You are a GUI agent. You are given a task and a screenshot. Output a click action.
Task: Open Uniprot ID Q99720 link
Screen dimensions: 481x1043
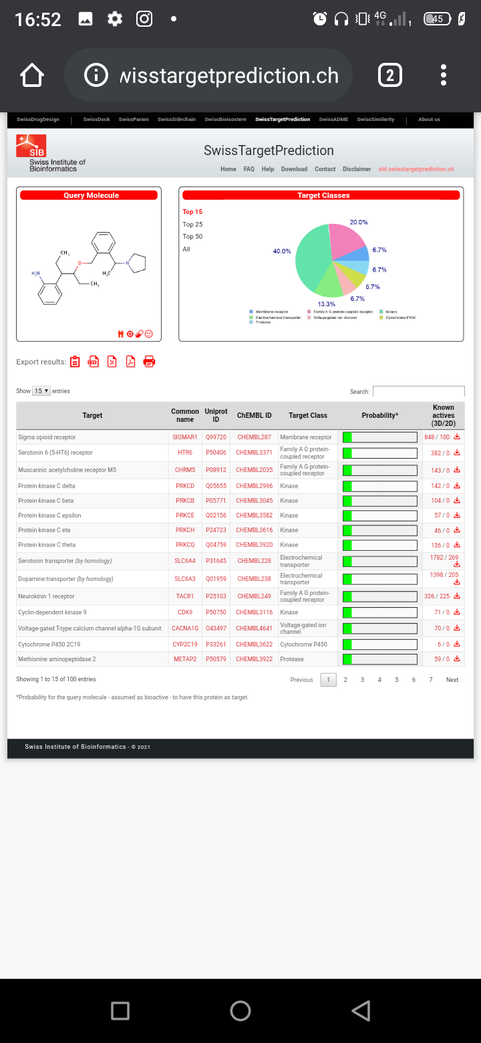[x=216, y=437]
